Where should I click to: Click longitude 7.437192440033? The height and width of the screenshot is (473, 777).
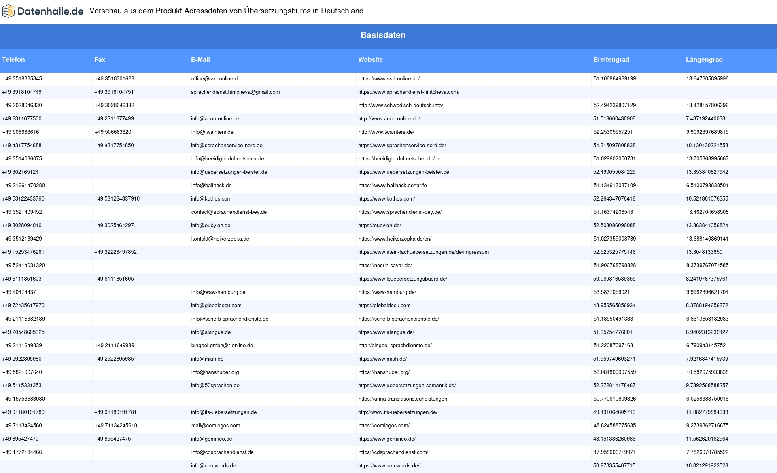(705, 119)
